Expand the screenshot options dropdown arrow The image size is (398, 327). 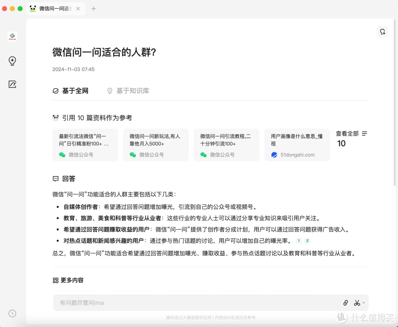364,303
